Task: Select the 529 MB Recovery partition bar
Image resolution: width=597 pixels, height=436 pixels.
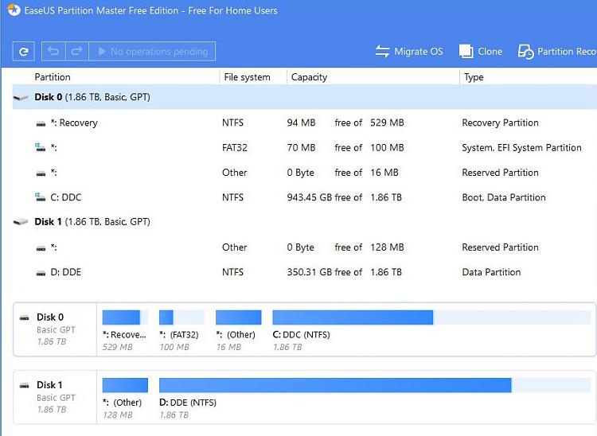Action: click(125, 317)
